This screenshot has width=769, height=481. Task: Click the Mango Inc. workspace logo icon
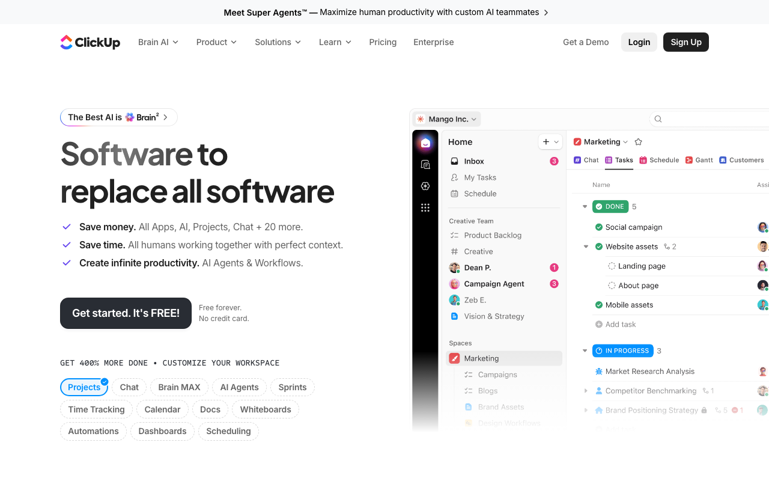click(x=421, y=119)
